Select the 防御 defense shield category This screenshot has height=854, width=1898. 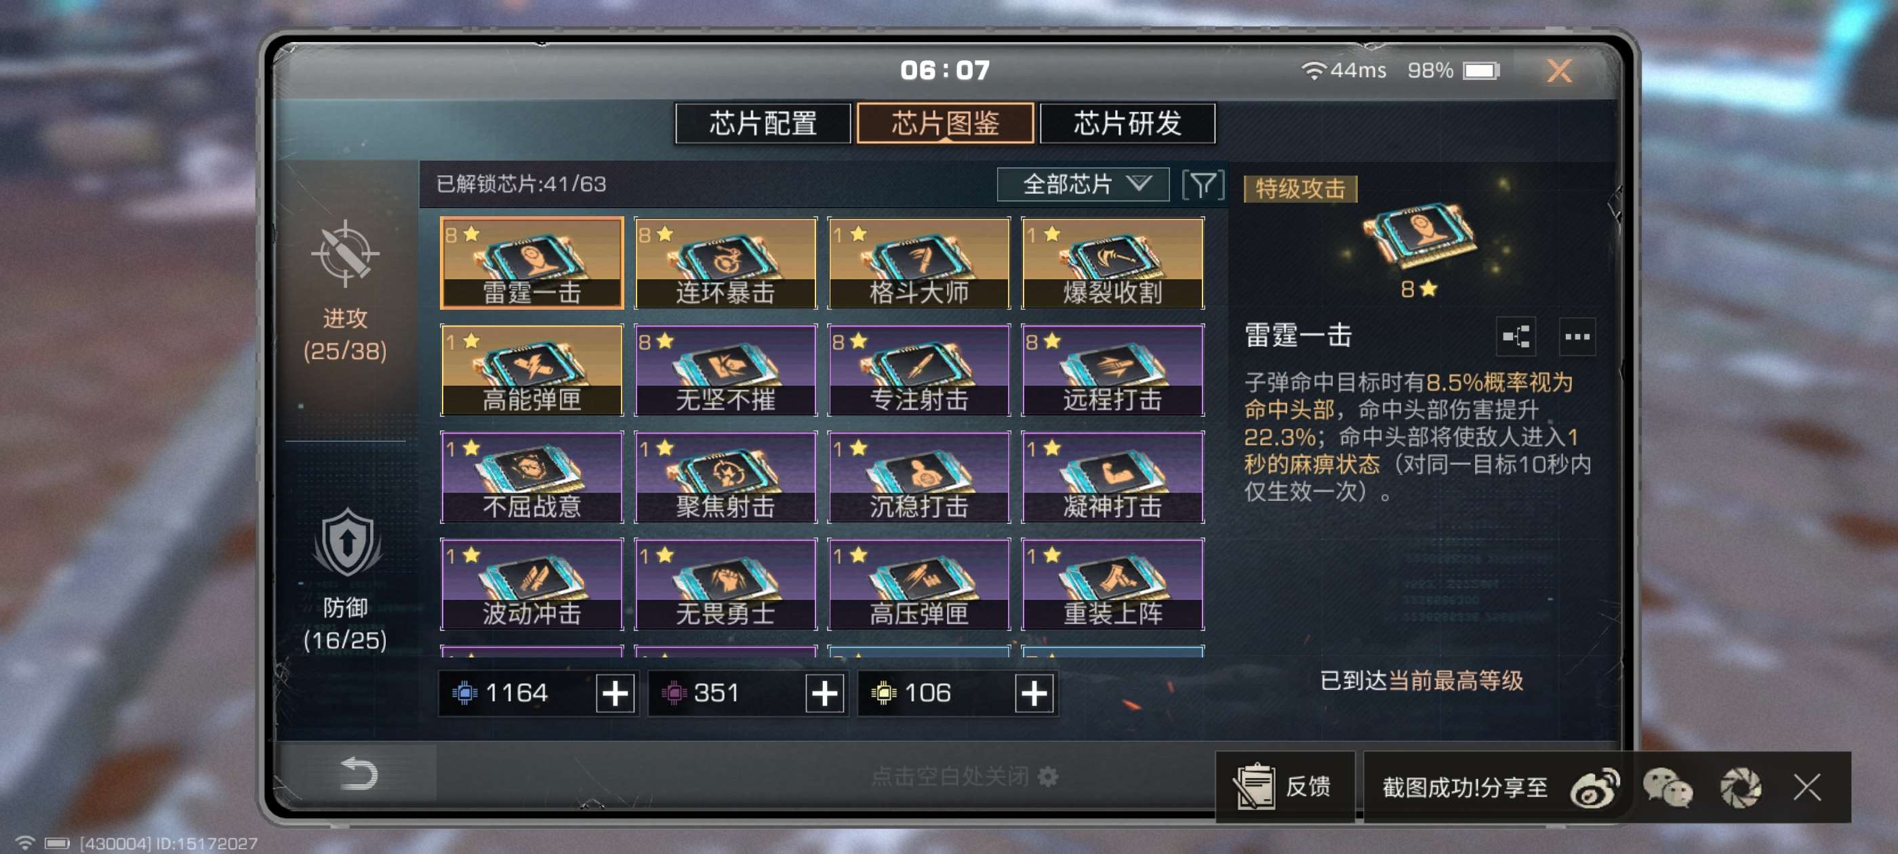(346, 542)
